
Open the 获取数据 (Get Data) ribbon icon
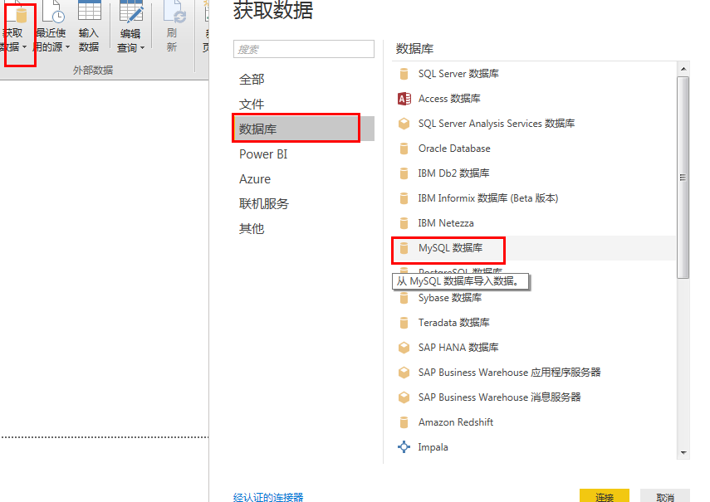click(x=18, y=12)
